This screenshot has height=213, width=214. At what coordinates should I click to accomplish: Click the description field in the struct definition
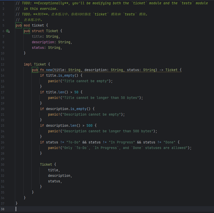coord(43,42)
